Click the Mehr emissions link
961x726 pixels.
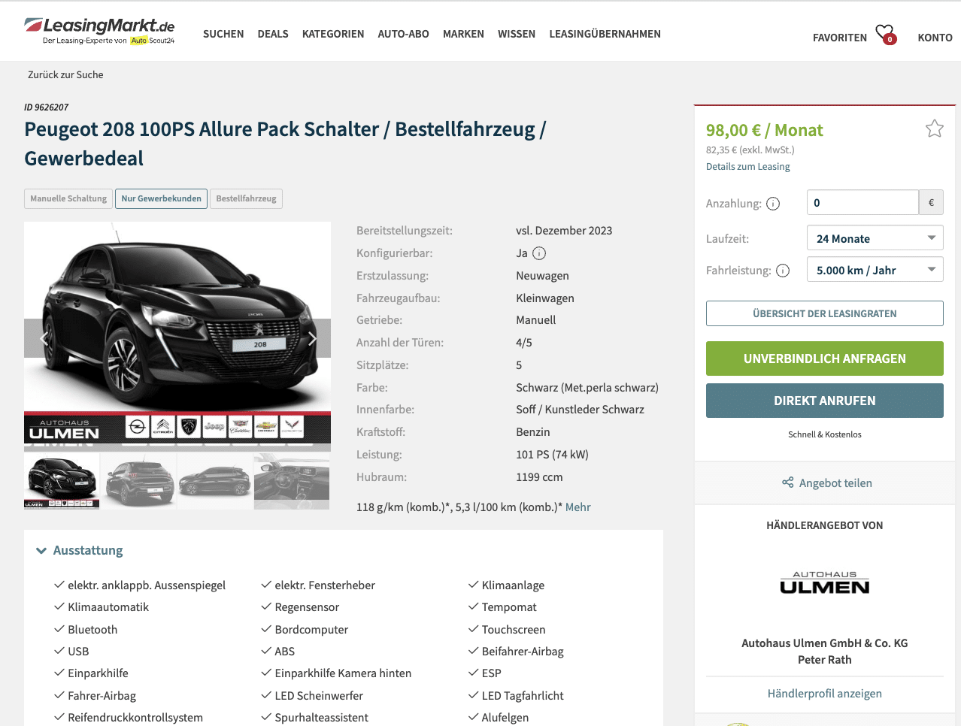[x=578, y=507]
